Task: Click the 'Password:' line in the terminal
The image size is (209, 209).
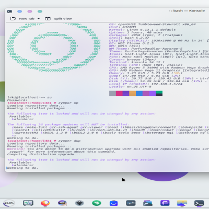Action: [17, 100]
